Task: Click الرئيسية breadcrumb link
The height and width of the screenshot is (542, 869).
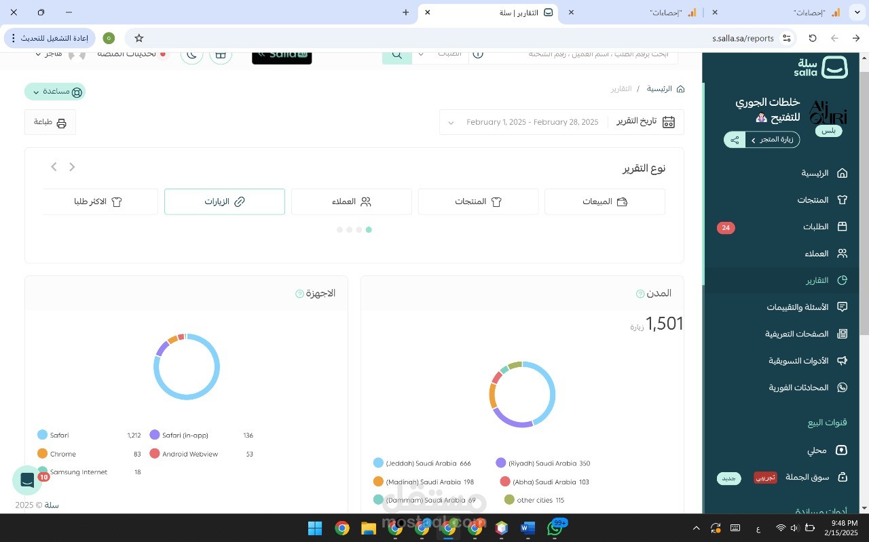Action: 659,89
